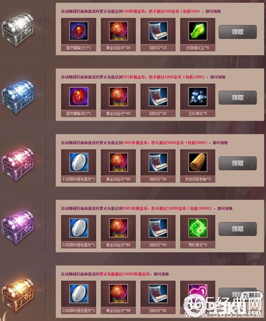Select the green 时装强化玉 crystal icon
Screen dimensions: 266x321
(198, 31)
